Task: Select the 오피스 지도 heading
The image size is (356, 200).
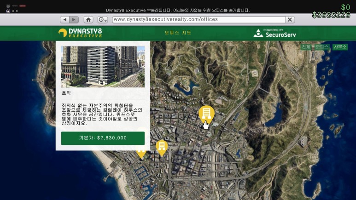Action: coord(178,33)
